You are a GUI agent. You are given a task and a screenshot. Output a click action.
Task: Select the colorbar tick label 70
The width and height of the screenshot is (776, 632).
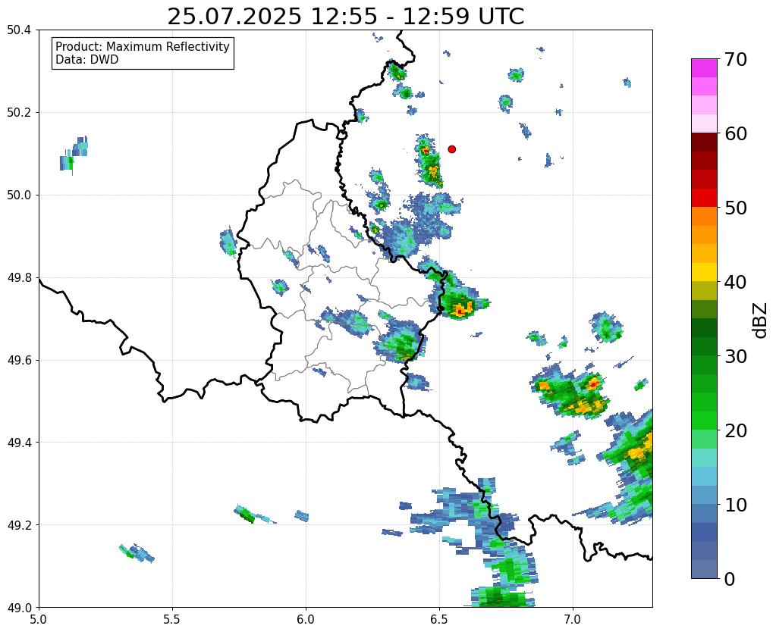pos(735,59)
